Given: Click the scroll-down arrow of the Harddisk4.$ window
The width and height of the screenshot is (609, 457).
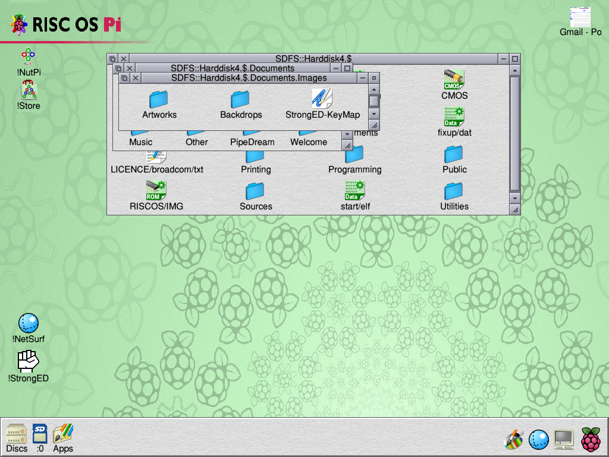Looking at the screenshot, I should [x=515, y=198].
